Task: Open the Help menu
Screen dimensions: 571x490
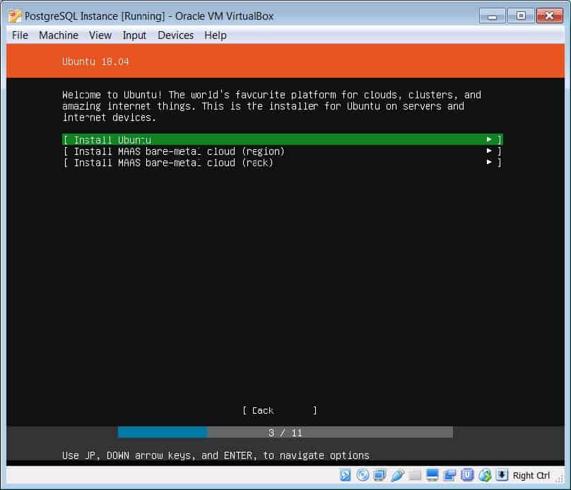Action: tap(216, 35)
